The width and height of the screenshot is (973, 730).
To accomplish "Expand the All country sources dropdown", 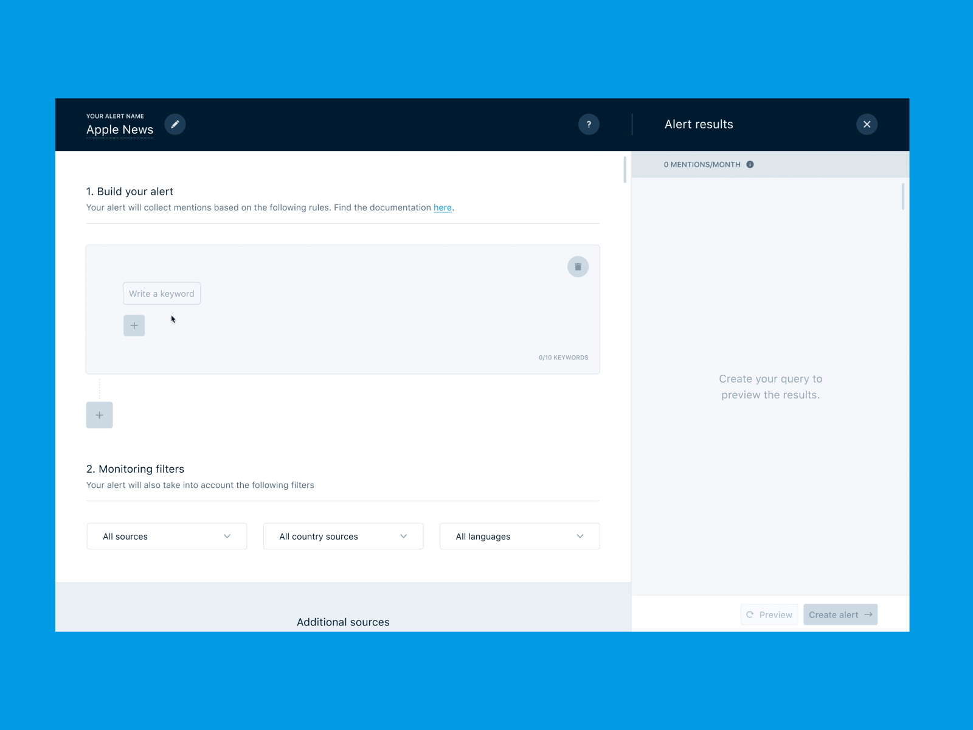I will pos(342,536).
